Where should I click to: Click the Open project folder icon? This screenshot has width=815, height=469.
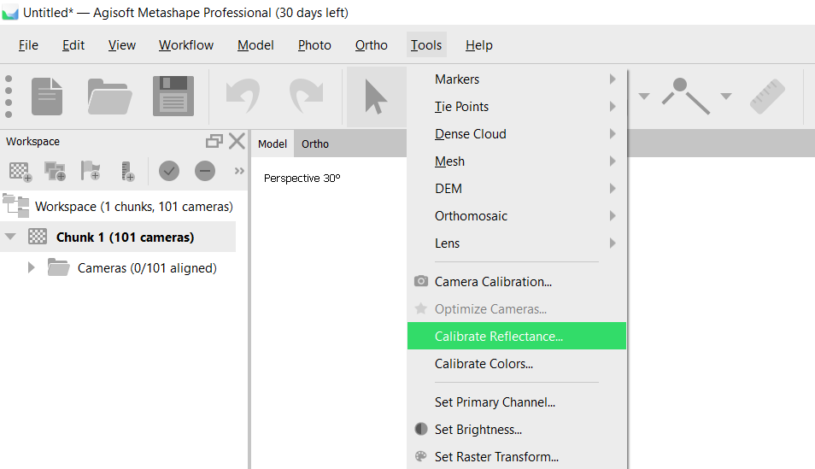click(110, 96)
